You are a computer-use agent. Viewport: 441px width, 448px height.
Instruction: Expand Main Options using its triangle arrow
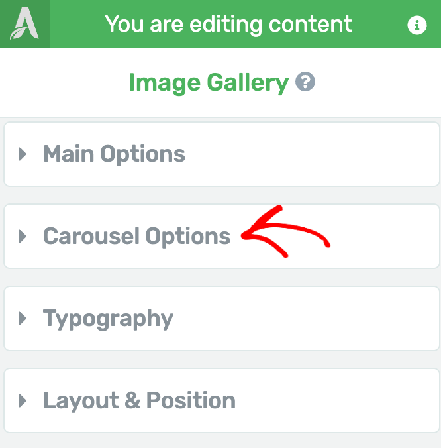coord(23,154)
